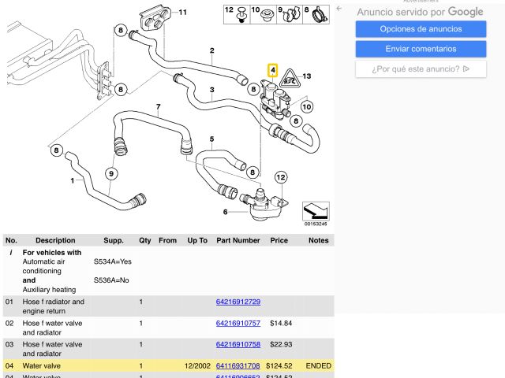Screen dimensions: 505x378
Task: Click the back arrow in the Google ad panel
Action: [339, 9]
